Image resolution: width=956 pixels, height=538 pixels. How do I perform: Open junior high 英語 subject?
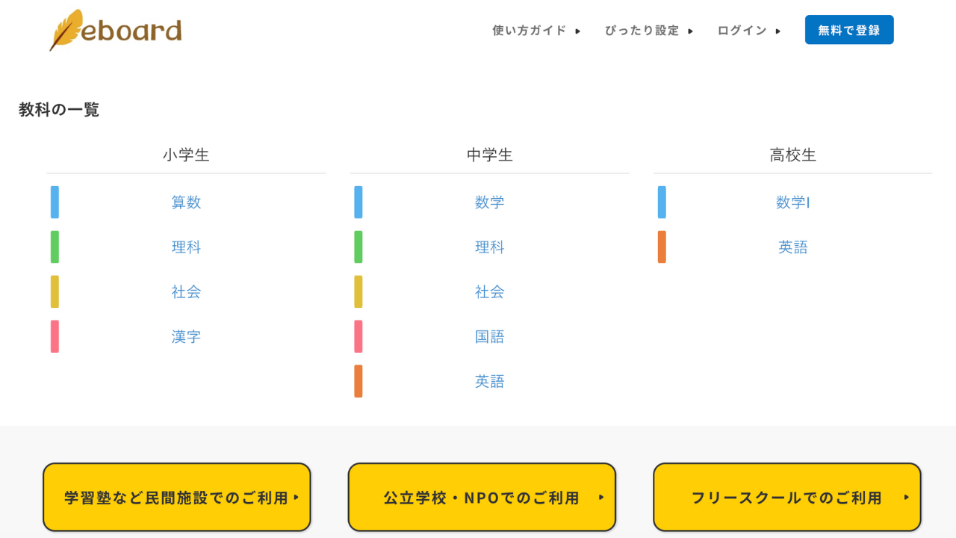click(x=490, y=382)
